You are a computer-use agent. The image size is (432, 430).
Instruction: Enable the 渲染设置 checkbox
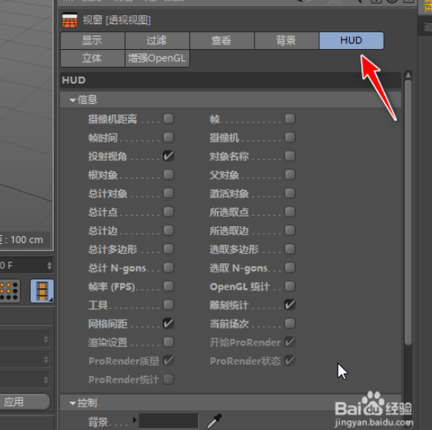(x=168, y=342)
